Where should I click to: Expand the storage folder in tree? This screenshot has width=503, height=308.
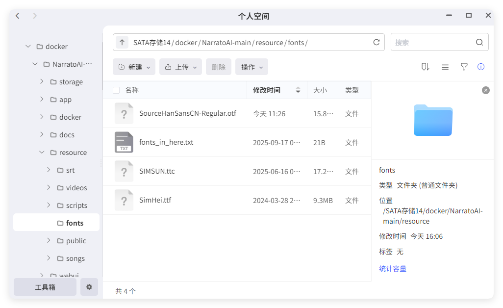click(x=42, y=82)
